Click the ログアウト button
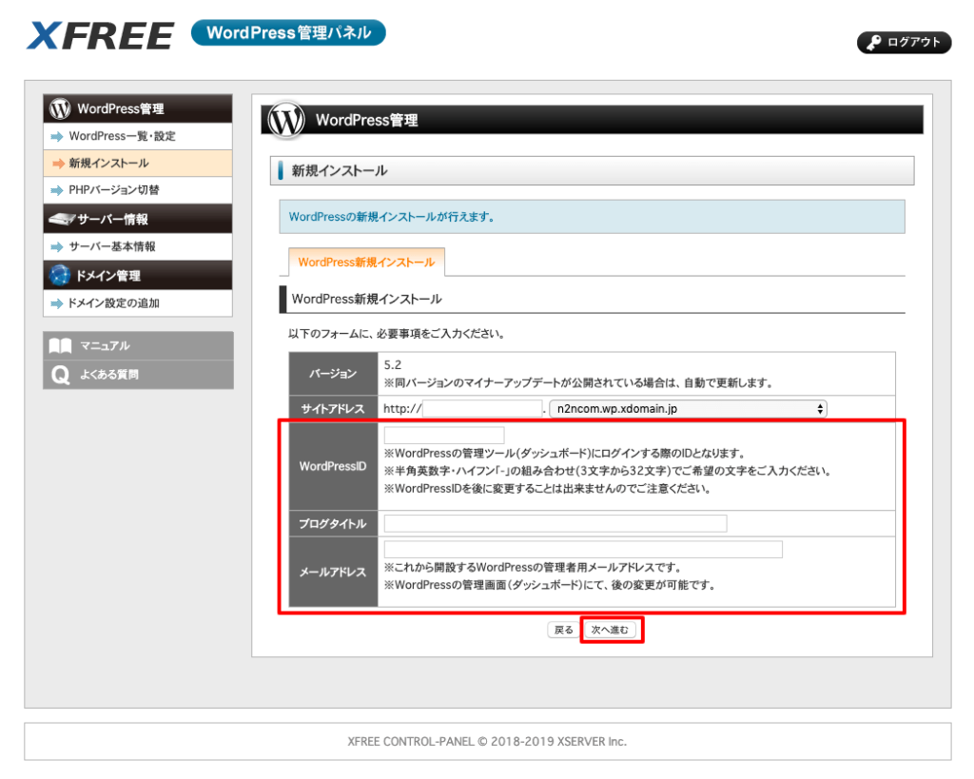The height and width of the screenshot is (779, 974). (x=904, y=42)
